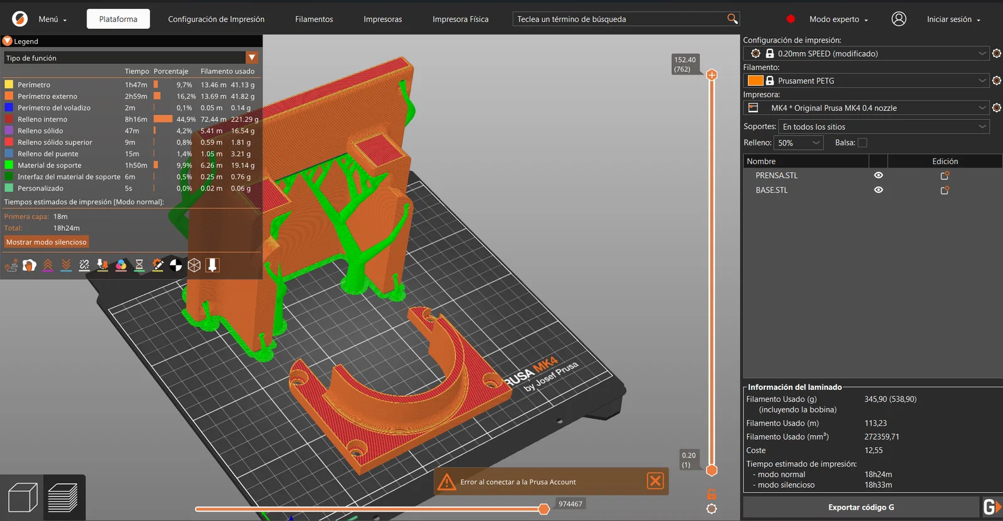Click the send G-code icon
1003x521 pixels.
991,507
